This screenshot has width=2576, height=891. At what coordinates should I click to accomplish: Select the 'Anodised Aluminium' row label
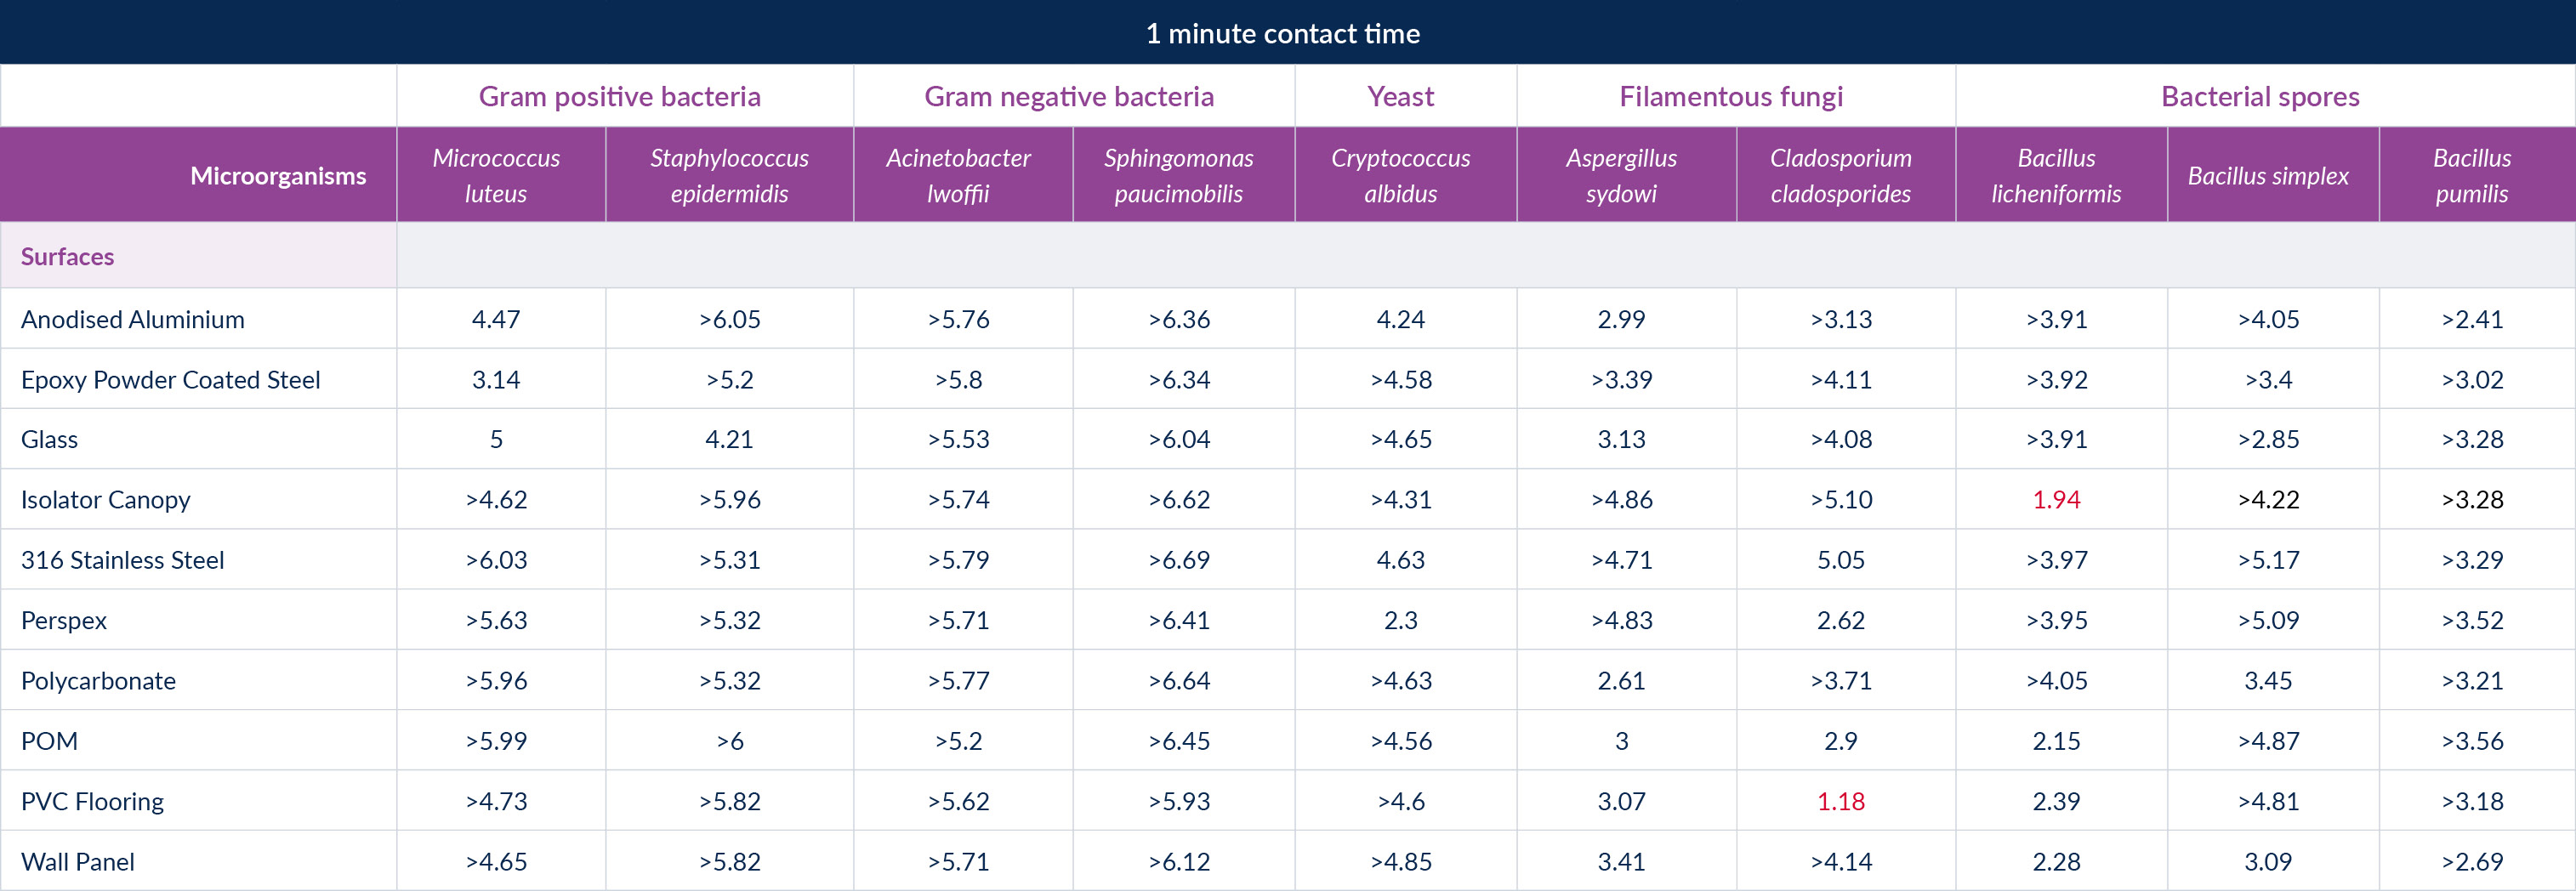pos(133,320)
